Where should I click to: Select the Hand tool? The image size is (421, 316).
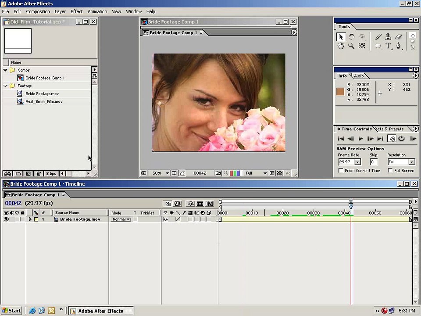pos(341,46)
